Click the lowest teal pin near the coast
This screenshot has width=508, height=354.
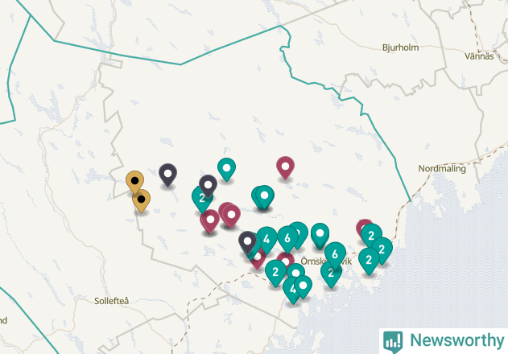tap(291, 291)
